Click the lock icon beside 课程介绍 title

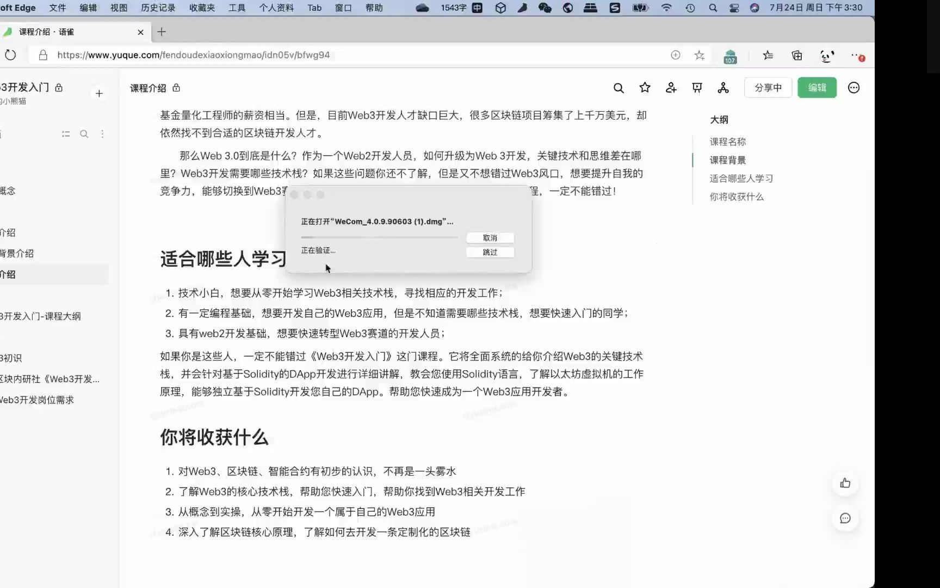(x=176, y=88)
